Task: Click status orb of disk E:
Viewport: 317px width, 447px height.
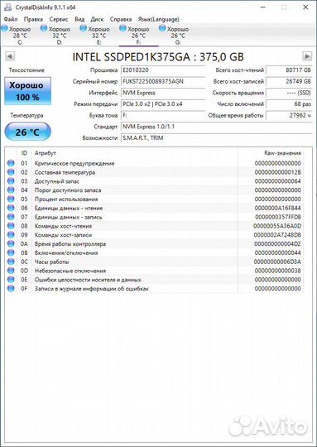Action: (83, 28)
